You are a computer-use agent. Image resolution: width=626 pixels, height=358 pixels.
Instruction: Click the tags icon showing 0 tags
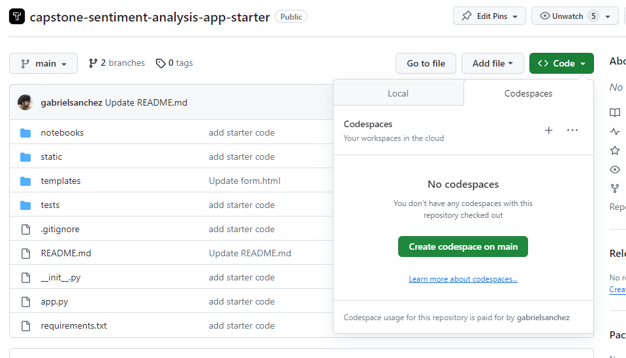[x=161, y=63]
